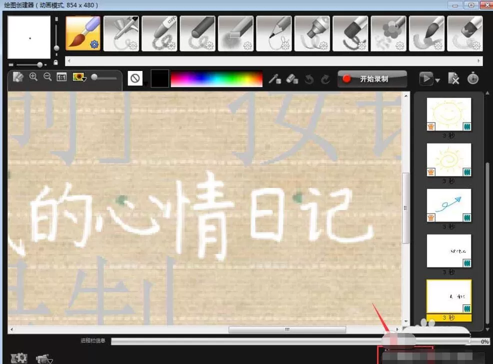The image size is (493, 364).
Task: Click the timer duration icon
Action: [x=473, y=78]
